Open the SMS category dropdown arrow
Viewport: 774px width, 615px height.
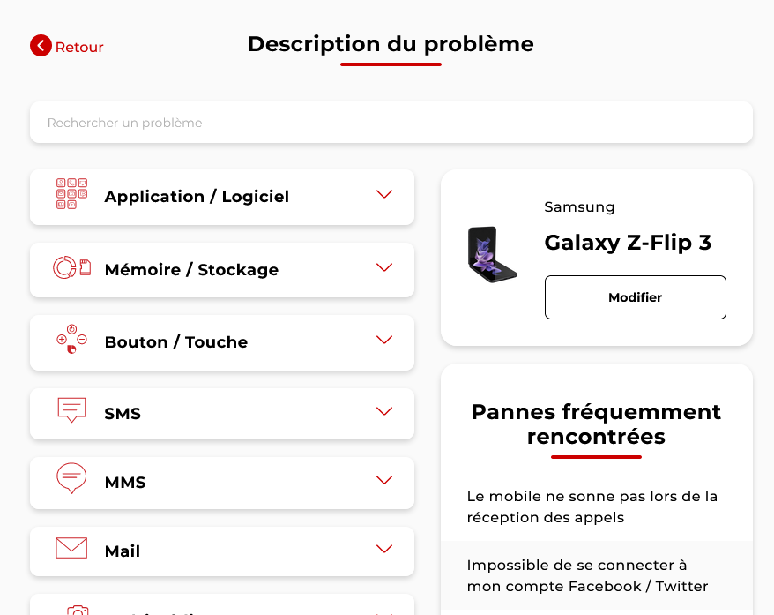[x=383, y=411]
